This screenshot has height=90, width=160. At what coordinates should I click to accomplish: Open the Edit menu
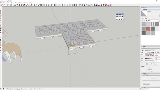pos(1,3)
